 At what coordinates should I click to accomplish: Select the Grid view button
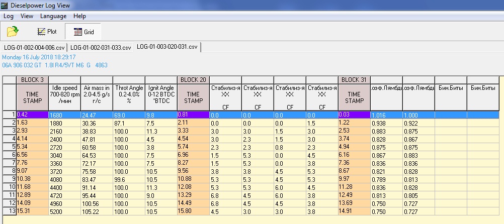pyautogui.click(x=83, y=32)
